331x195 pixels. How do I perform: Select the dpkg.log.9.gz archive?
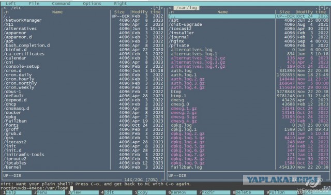[248, 163]
